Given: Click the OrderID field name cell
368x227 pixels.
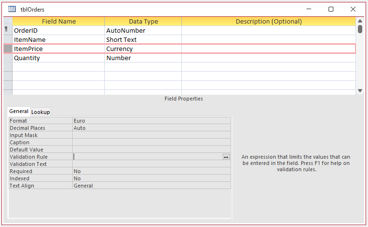Looking at the screenshot, I should 58,30.
